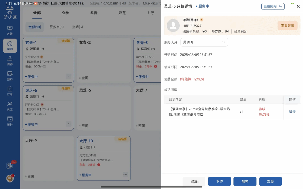Image resolution: width=303 pixels, height=189 pixels.
Task: Select the idle 灵芝-6 room card
Action: pos(104,108)
